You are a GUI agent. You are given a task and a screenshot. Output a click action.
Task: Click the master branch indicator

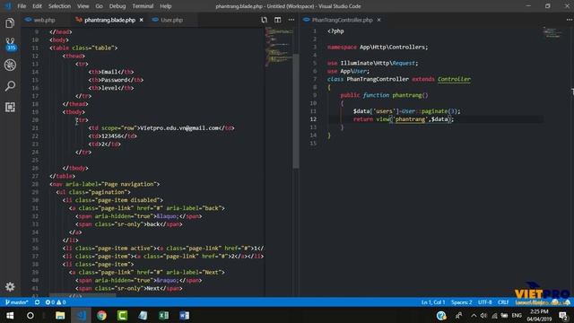16,302
